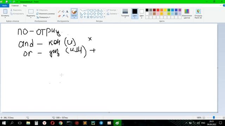Choose the straight line shape
Image resolution: width=225 pixels, height=126 pixels.
click(81, 10)
